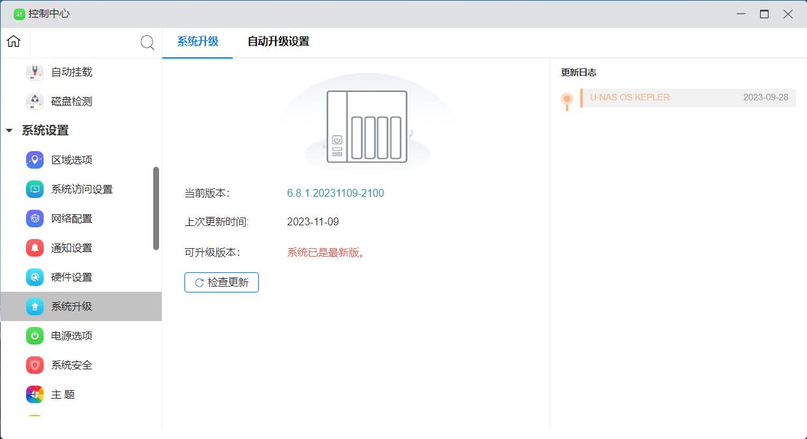Click the search magnifier icon
This screenshot has height=439, width=807.
[x=147, y=42]
